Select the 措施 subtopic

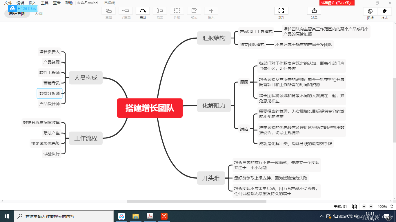coord(244,129)
